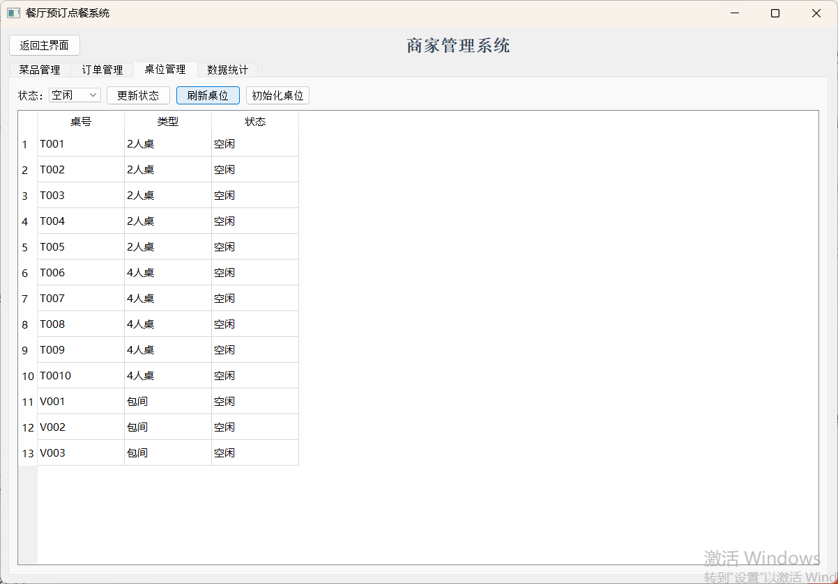This screenshot has width=838, height=584.
Task: Click the 刷新桌位 button
Action: coord(208,95)
